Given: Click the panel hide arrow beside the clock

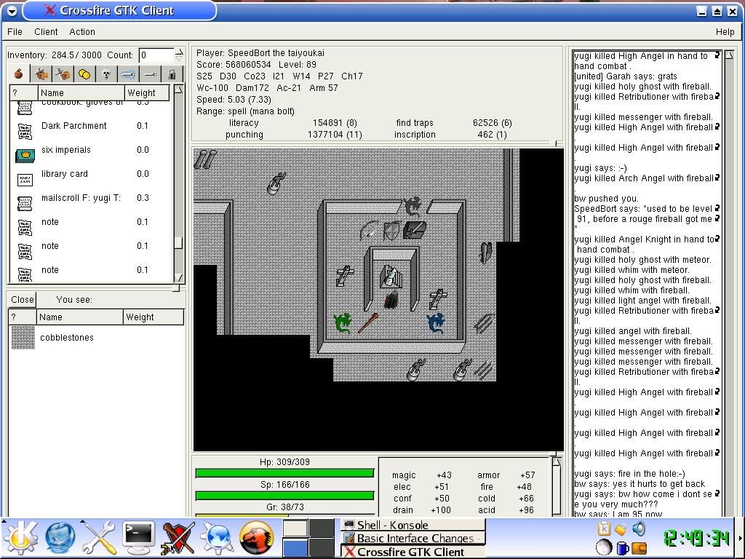Looking at the screenshot, I should tap(740, 538).
